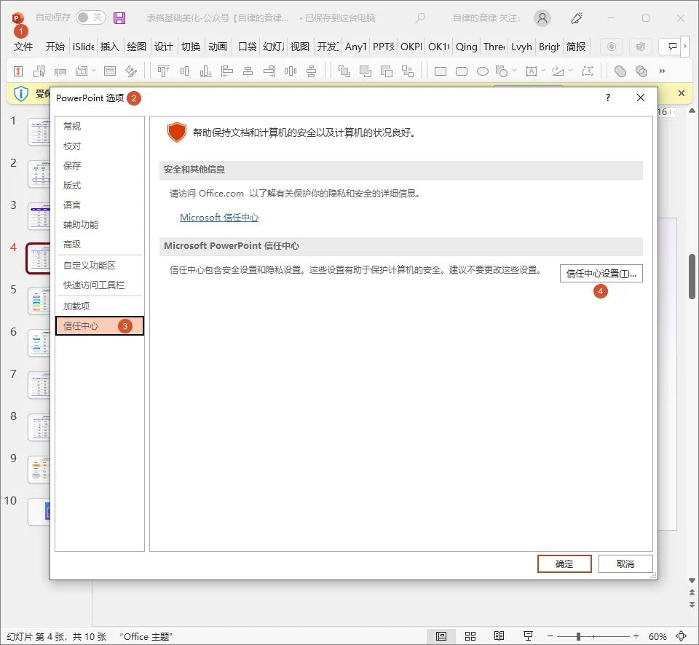The height and width of the screenshot is (645, 699).
Task: Select slide 5 thumbnail
Action: (x=38, y=300)
